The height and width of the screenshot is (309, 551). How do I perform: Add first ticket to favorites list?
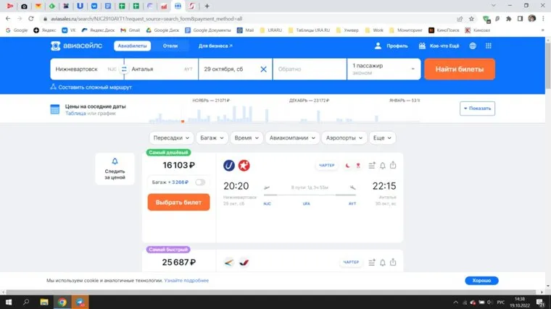coord(372,165)
